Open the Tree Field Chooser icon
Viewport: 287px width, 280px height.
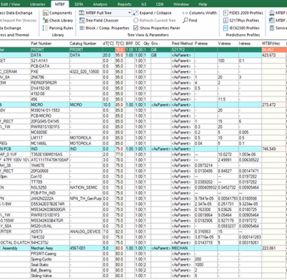[x=82, y=21]
